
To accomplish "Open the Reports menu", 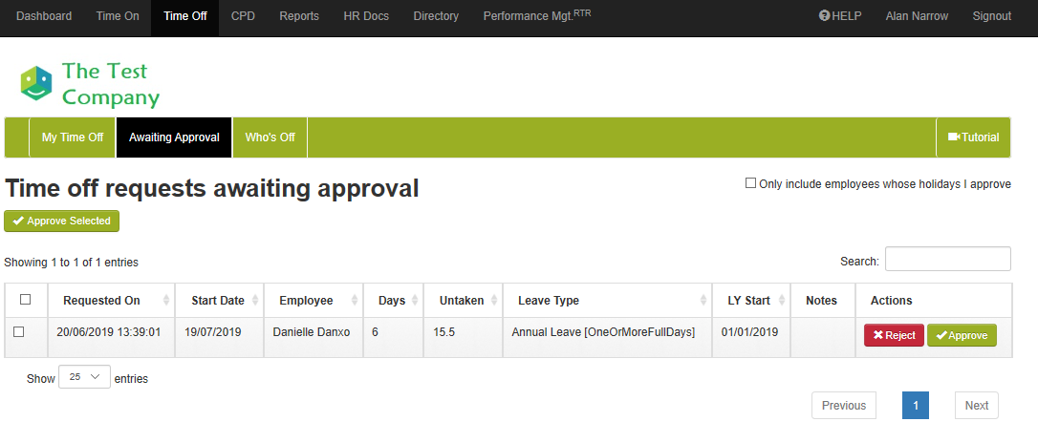I will pyautogui.click(x=299, y=16).
